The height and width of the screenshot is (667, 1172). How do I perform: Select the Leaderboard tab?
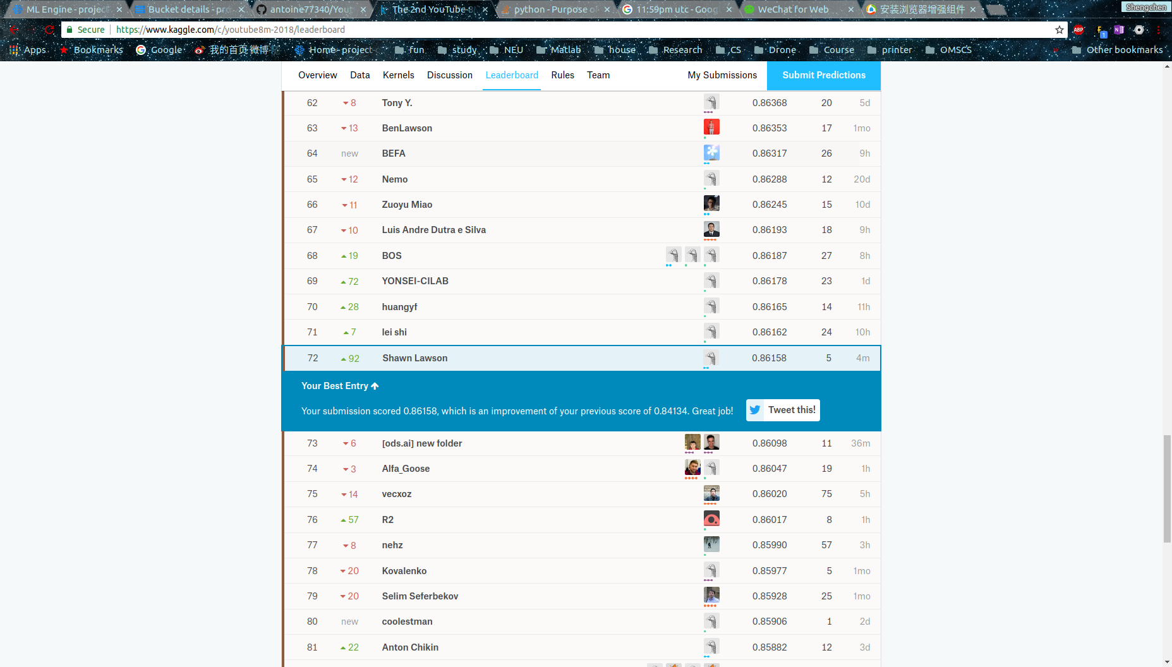(x=512, y=75)
